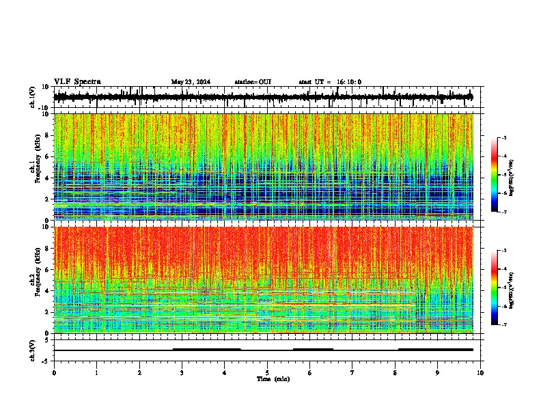The width and height of the screenshot is (541, 418).
Task: Click the ch.1 spectrogram color scale bar
Action: click(x=494, y=175)
